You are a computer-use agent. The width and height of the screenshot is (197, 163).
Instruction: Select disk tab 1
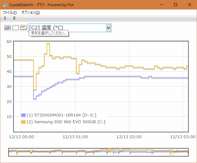[x=5, y=18]
